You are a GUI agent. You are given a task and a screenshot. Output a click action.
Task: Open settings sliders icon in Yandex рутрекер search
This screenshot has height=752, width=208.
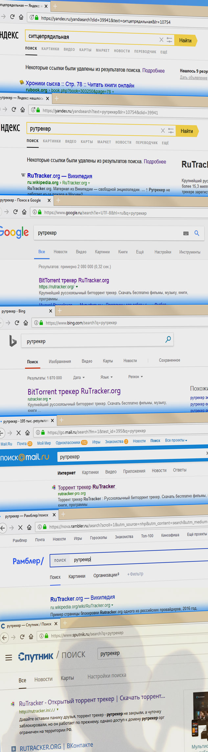[171, 131]
